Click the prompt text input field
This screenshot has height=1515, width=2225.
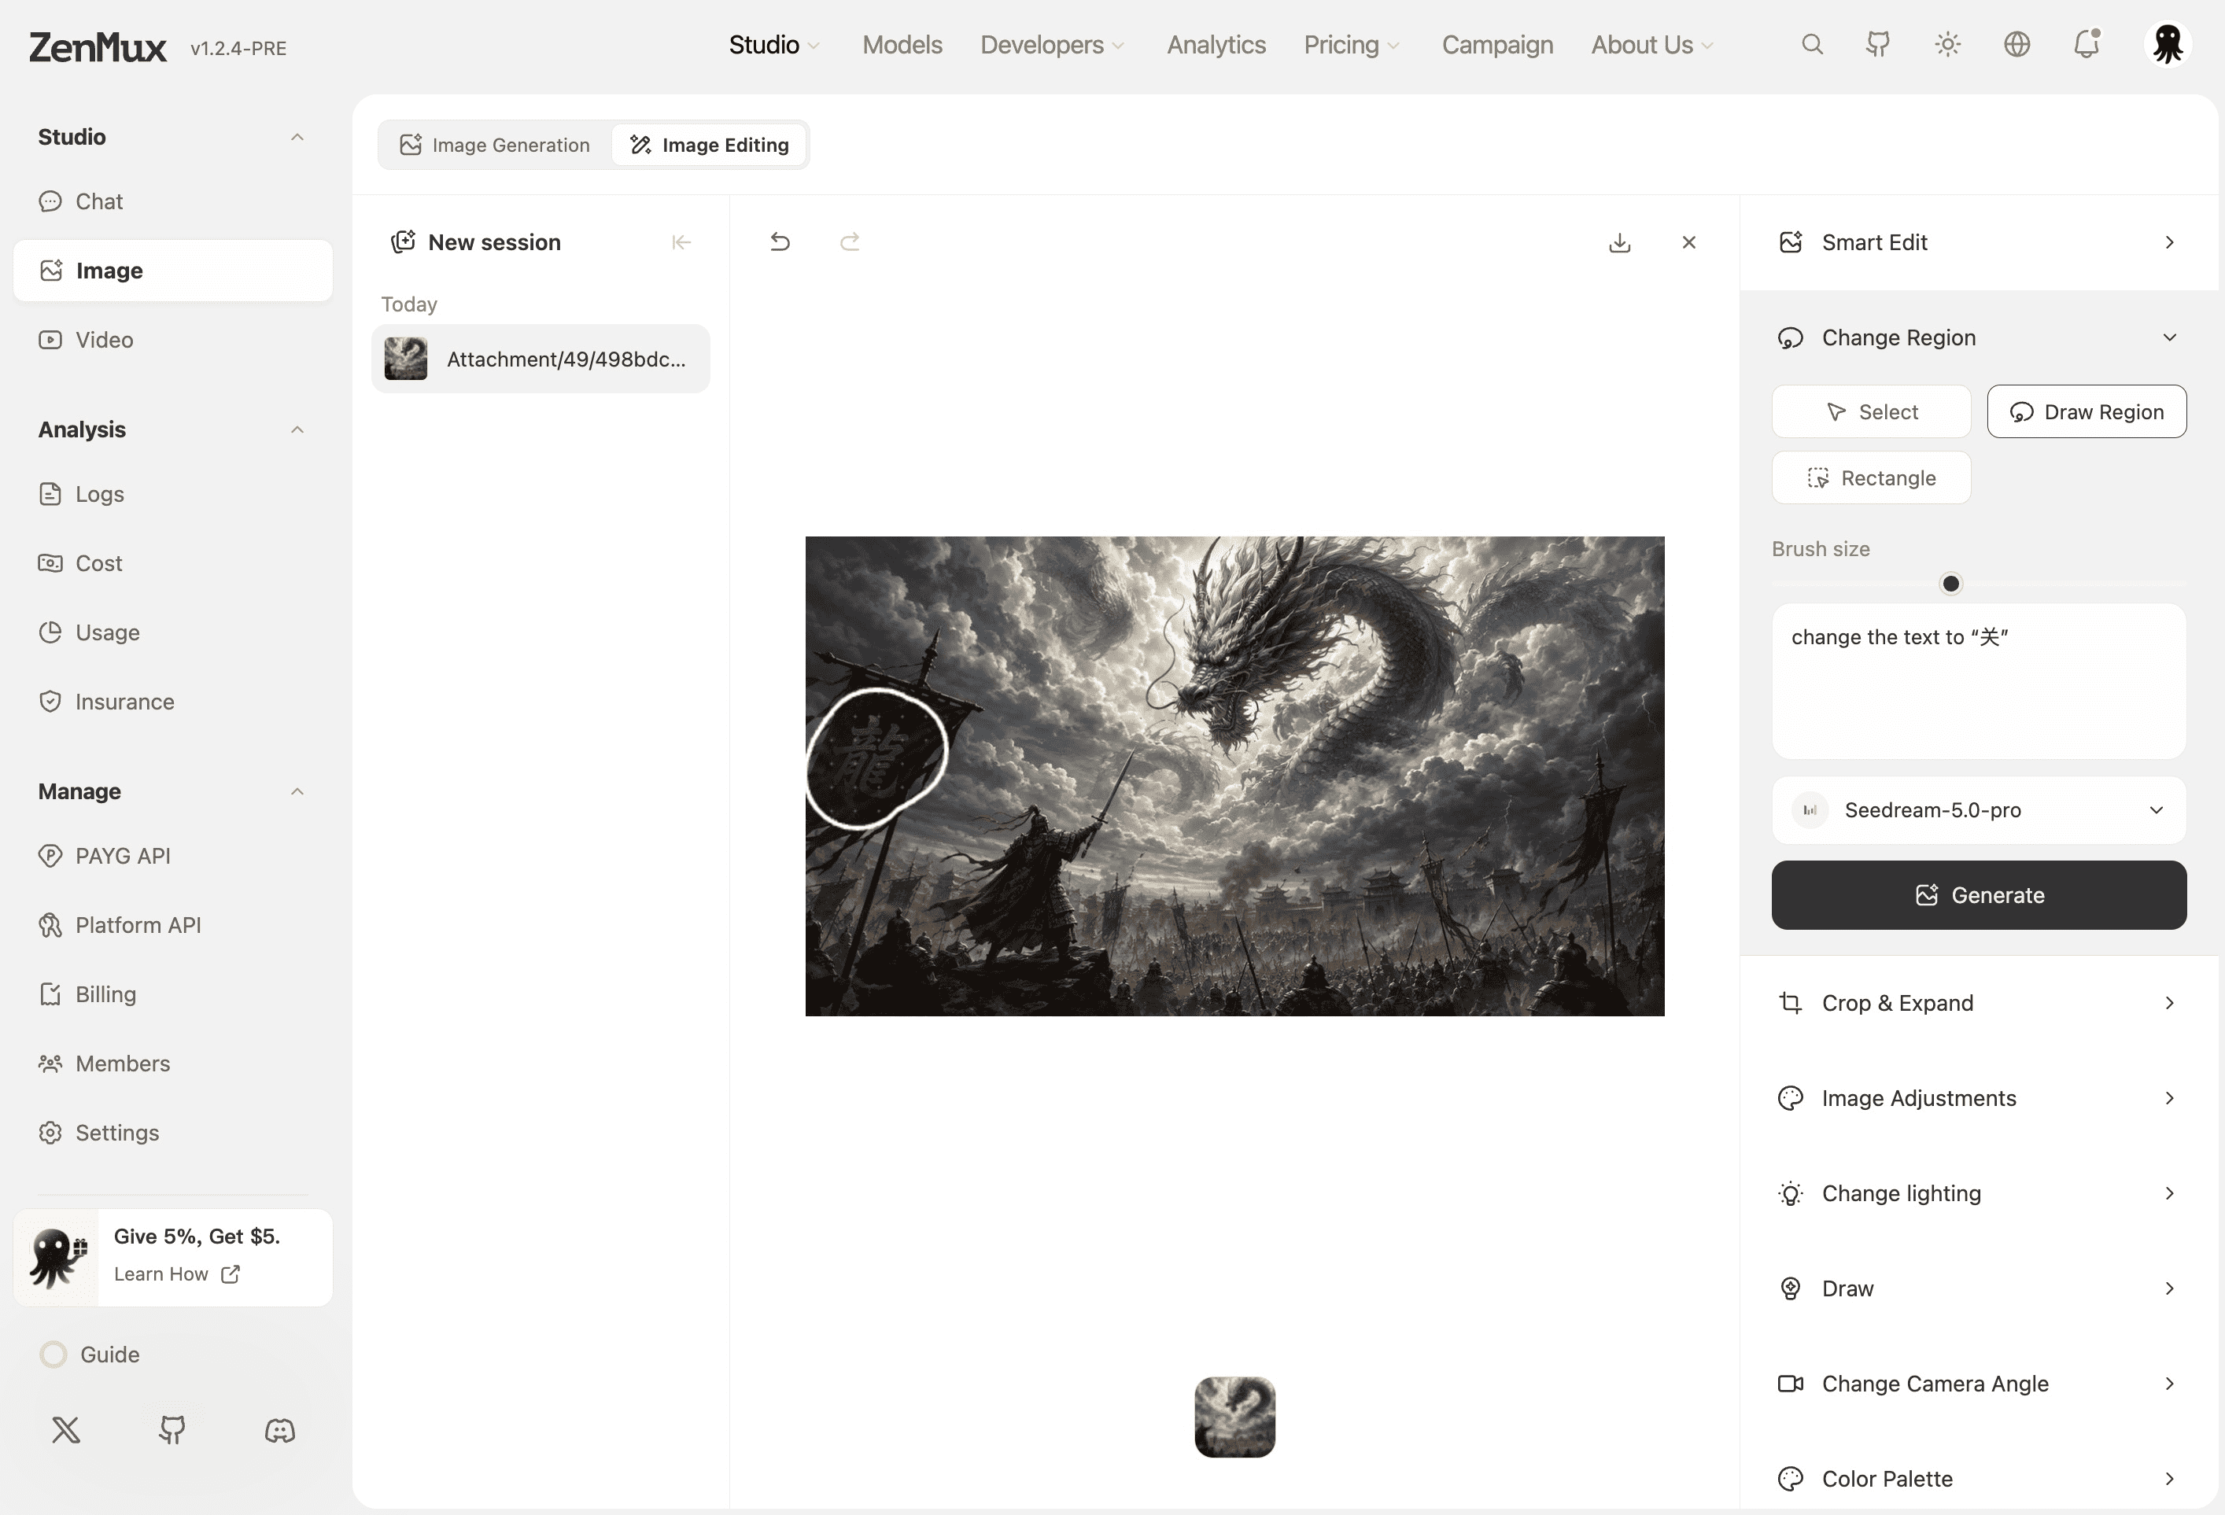pos(1978,681)
